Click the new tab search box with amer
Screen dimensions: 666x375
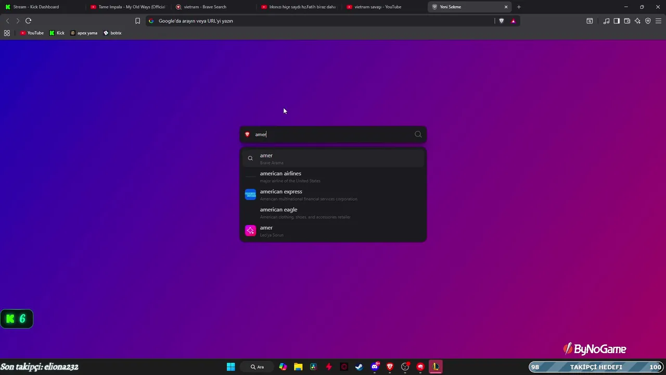[333, 134]
